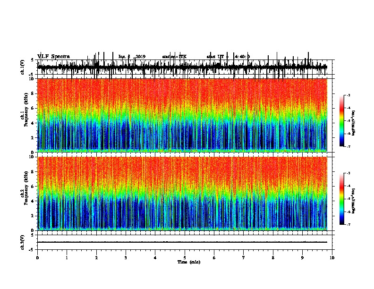This screenshot has width=374, height=289.
Task: Click the time axis tick label "0"
Action: 37,258
